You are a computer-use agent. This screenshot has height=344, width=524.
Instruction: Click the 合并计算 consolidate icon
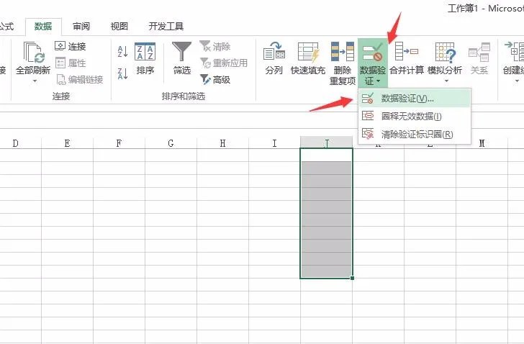(x=407, y=51)
